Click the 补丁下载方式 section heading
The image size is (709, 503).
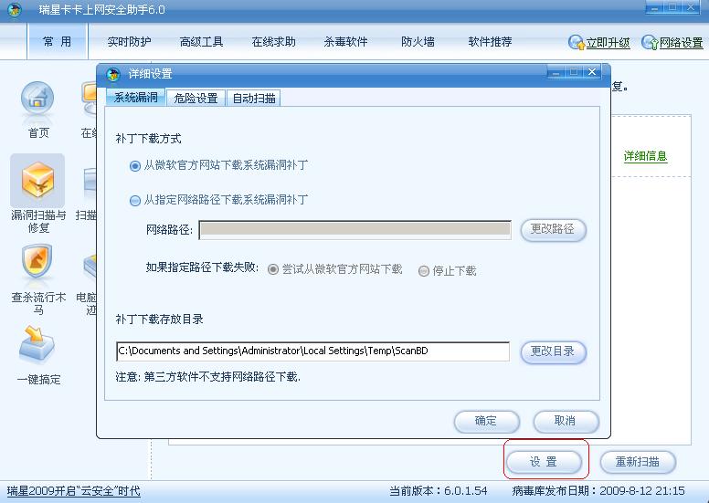148,139
